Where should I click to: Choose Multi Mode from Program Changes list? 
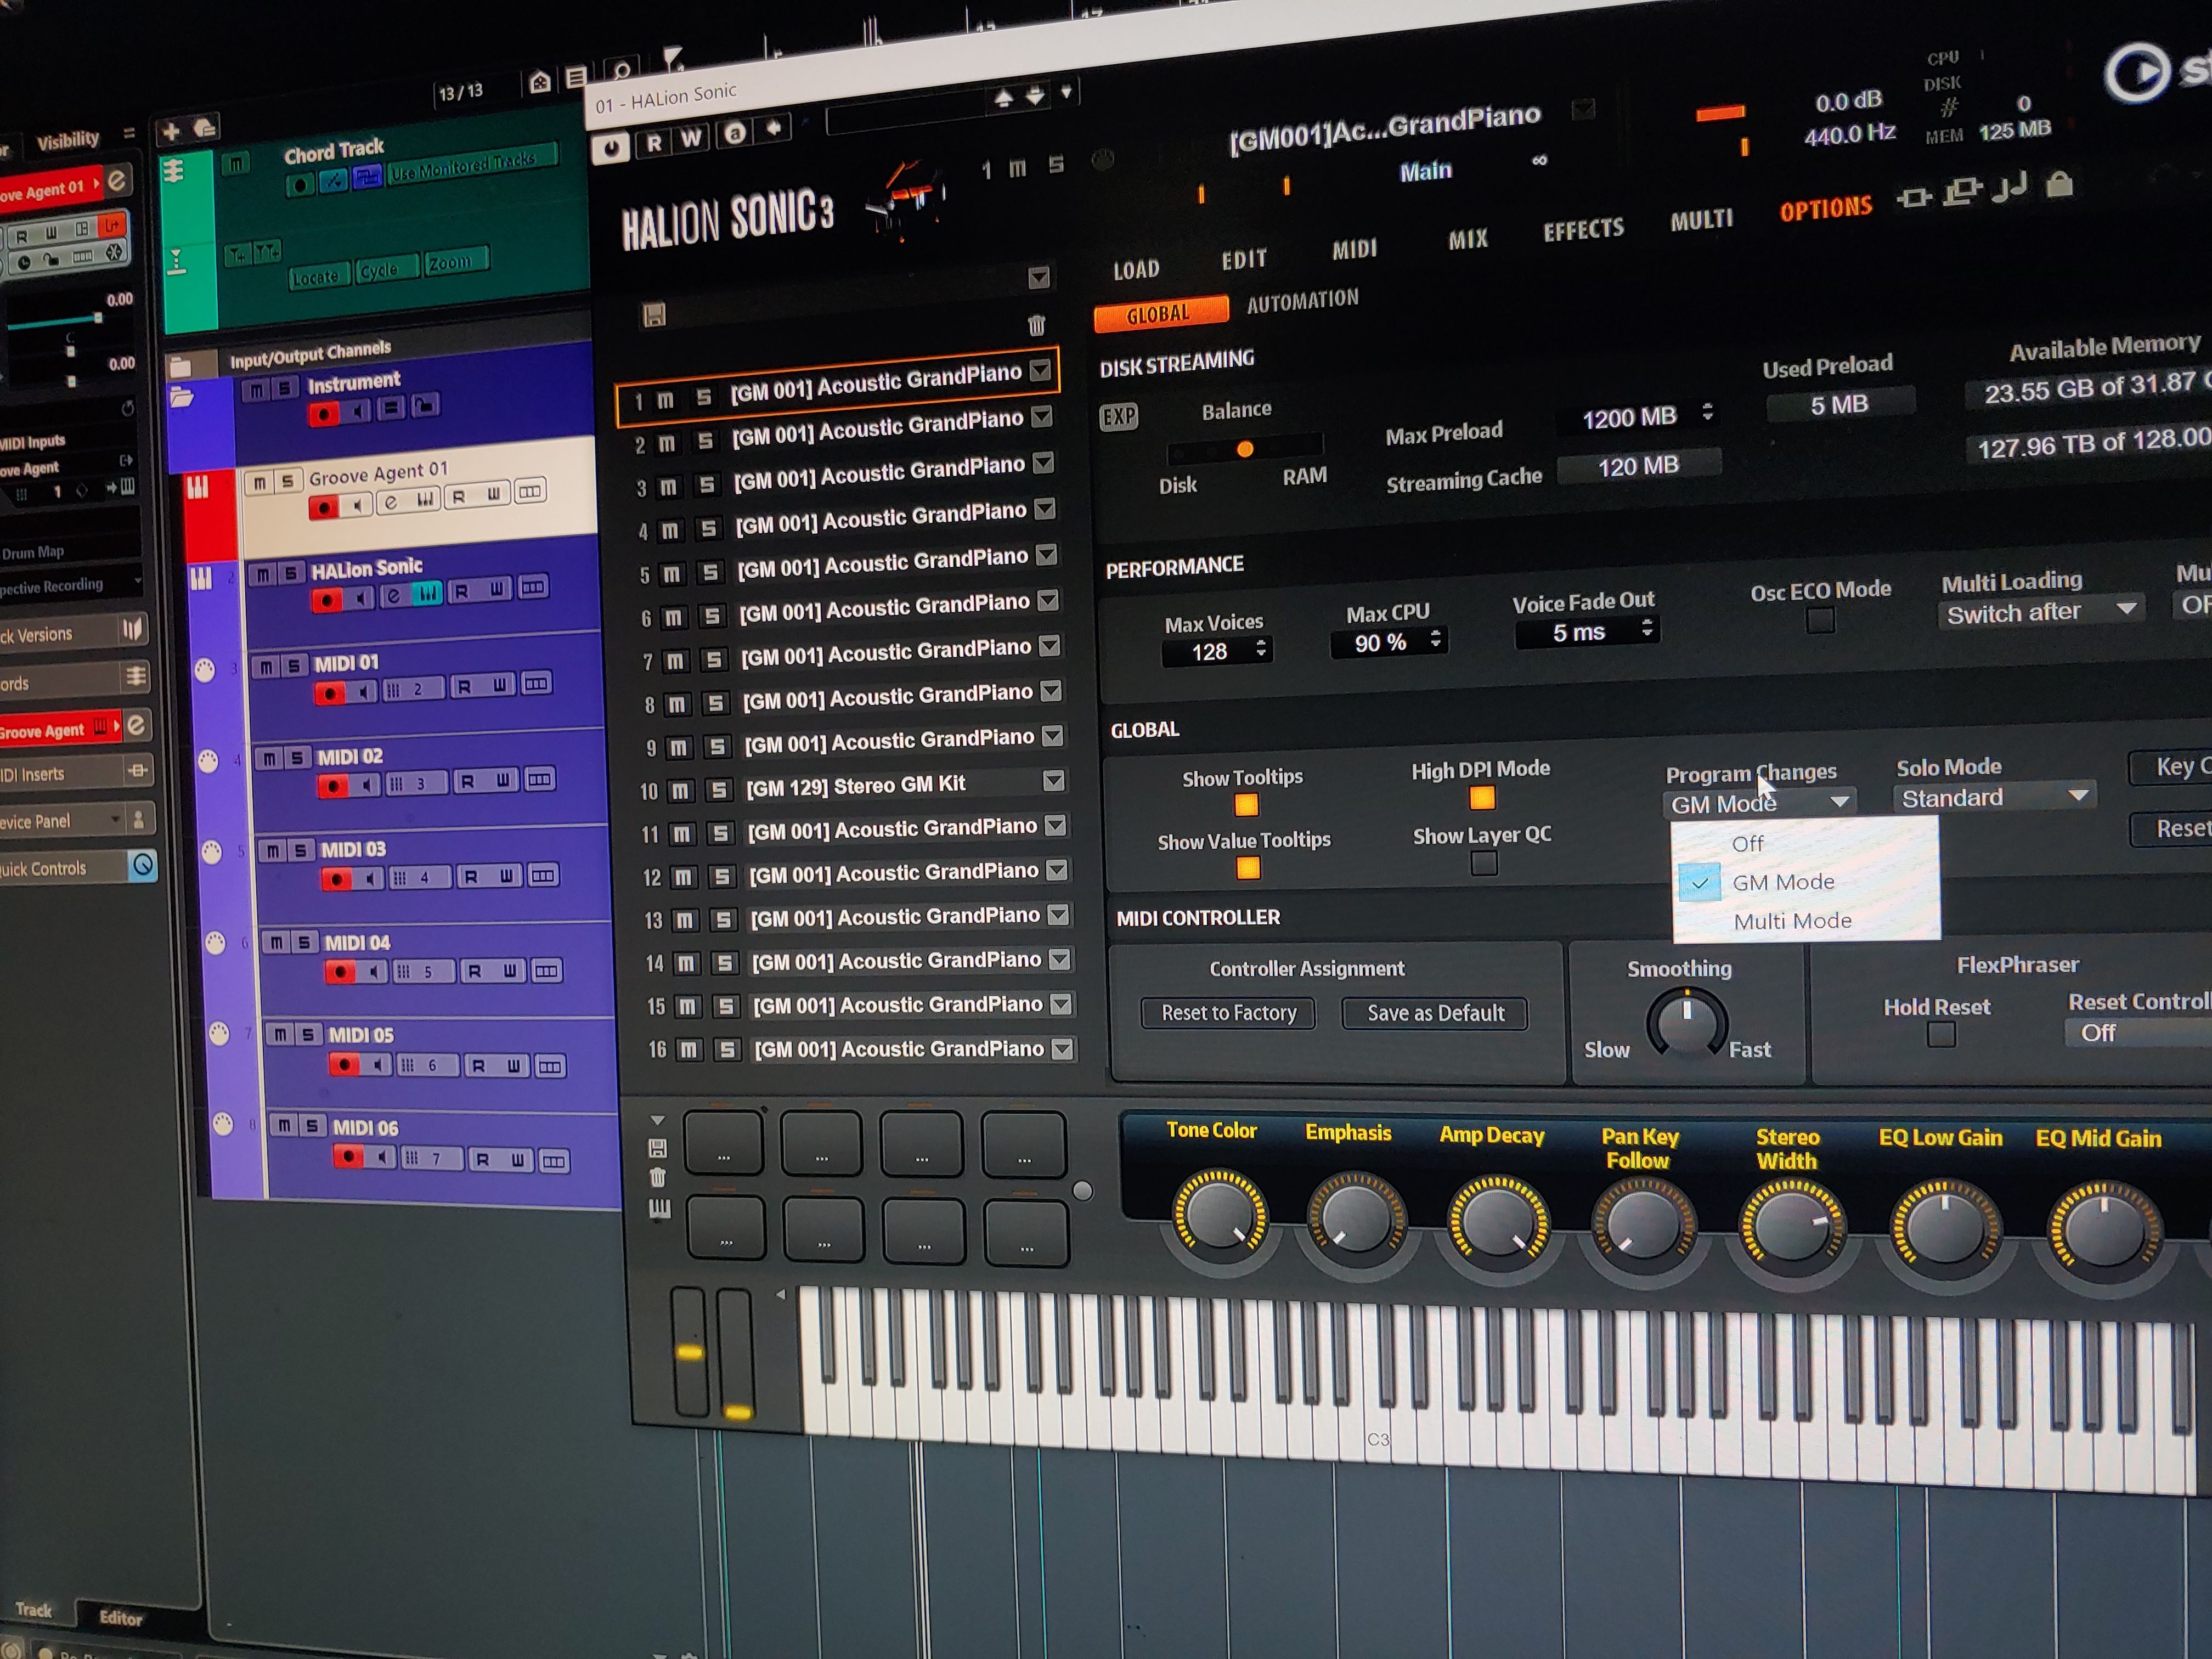click(1792, 921)
